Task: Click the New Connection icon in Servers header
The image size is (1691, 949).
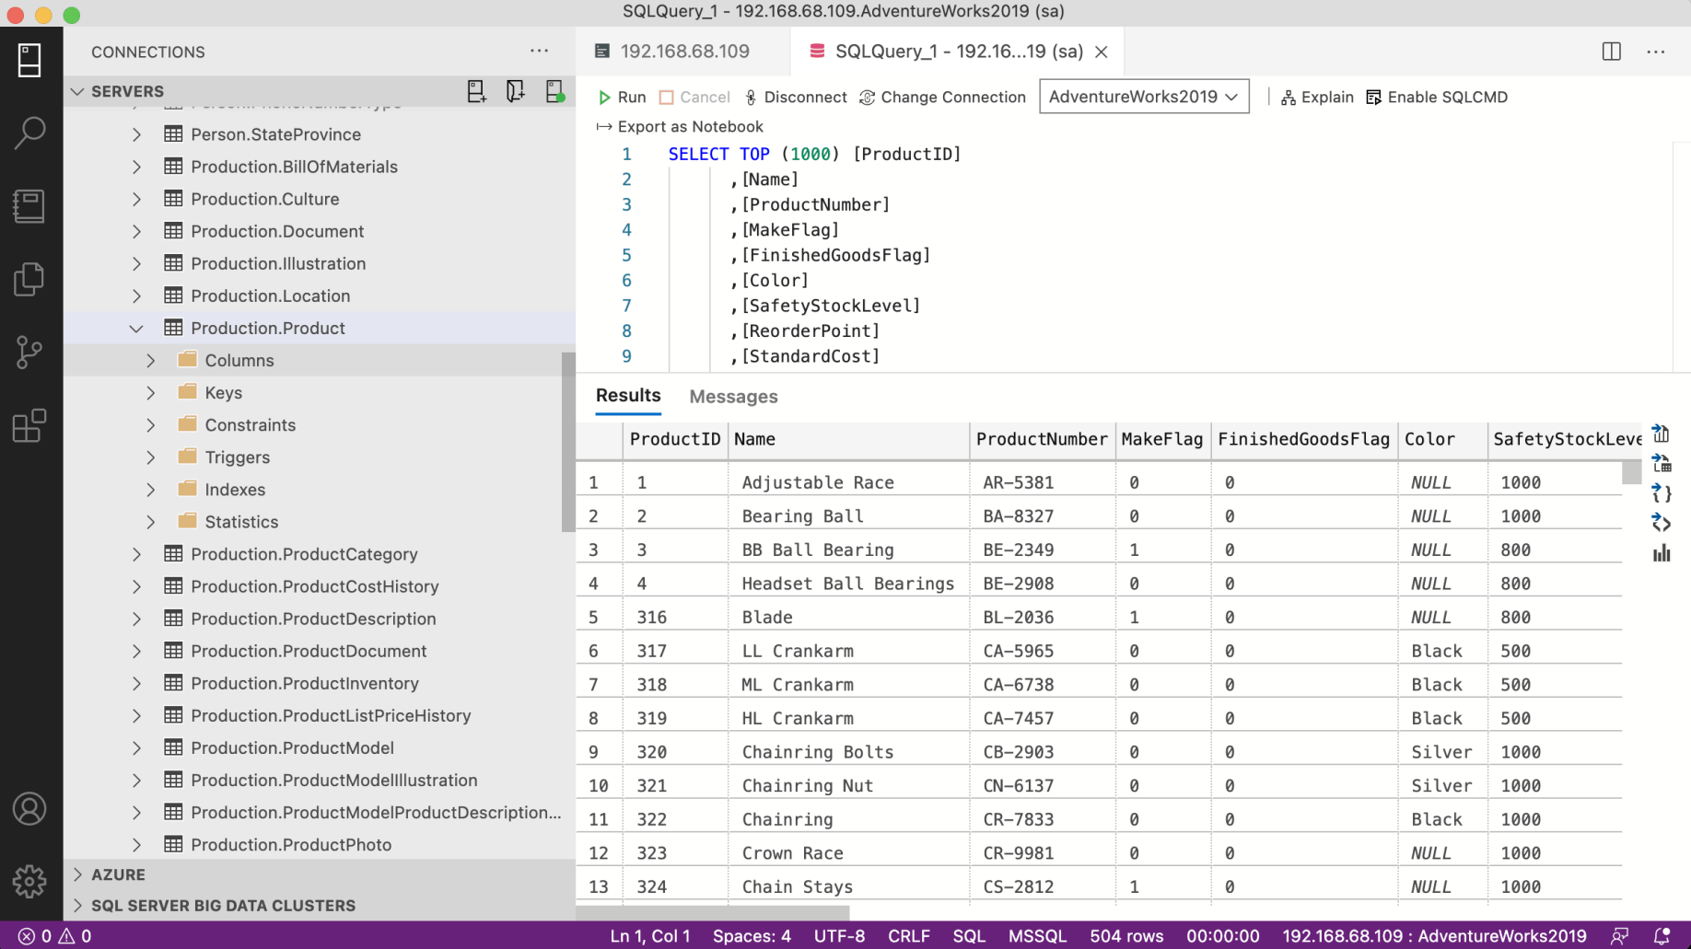Action: (x=476, y=91)
